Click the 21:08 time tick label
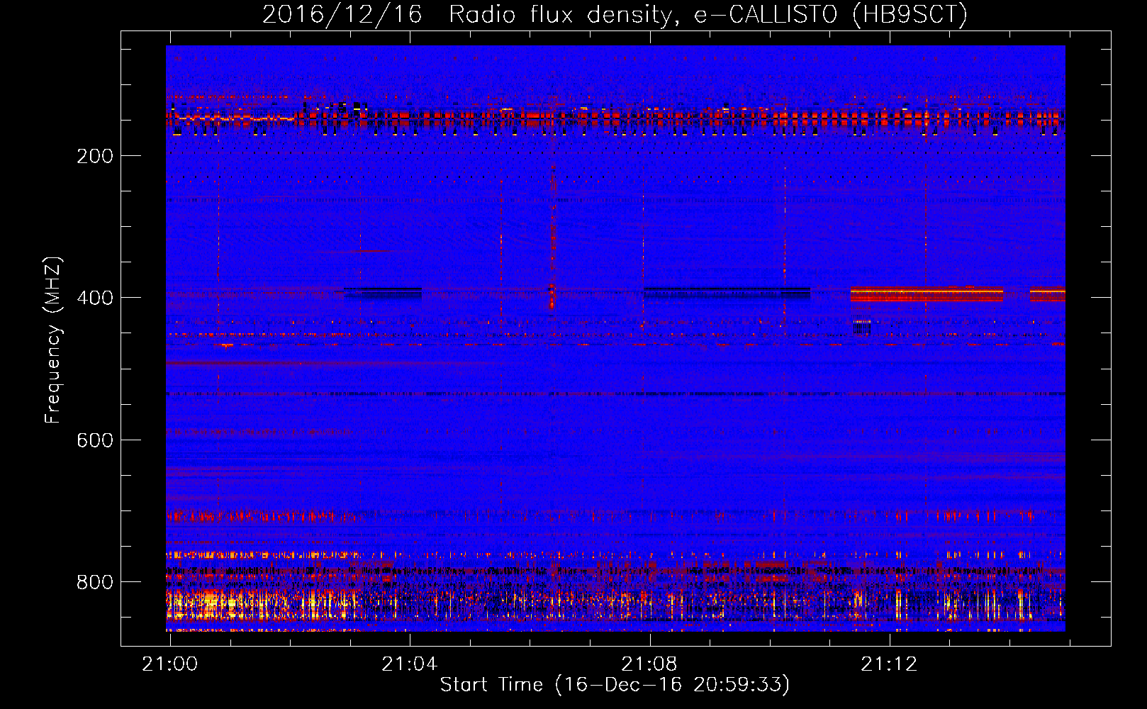The width and height of the screenshot is (1147, 709). 649,664
